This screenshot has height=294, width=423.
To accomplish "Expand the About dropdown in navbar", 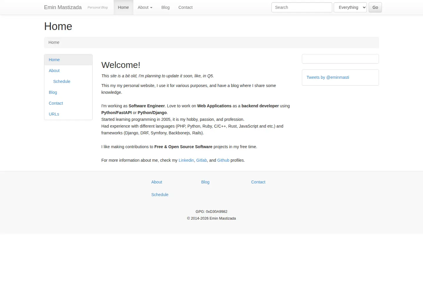I will 145,7.
